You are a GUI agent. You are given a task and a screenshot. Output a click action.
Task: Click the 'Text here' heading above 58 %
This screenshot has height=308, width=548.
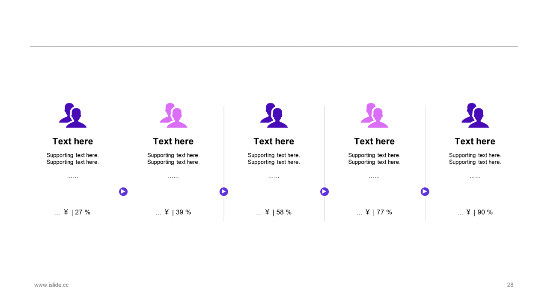274,141
